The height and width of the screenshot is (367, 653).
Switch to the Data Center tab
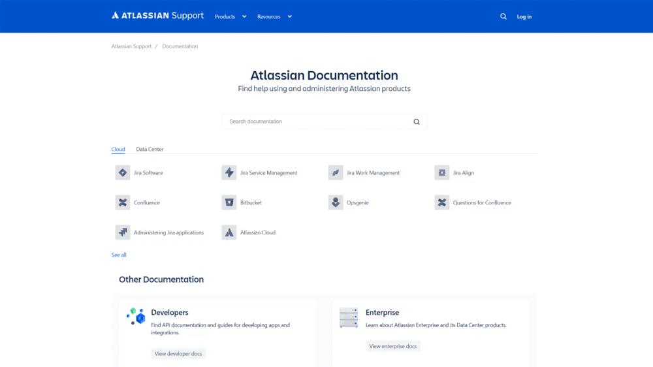point(150,149)
